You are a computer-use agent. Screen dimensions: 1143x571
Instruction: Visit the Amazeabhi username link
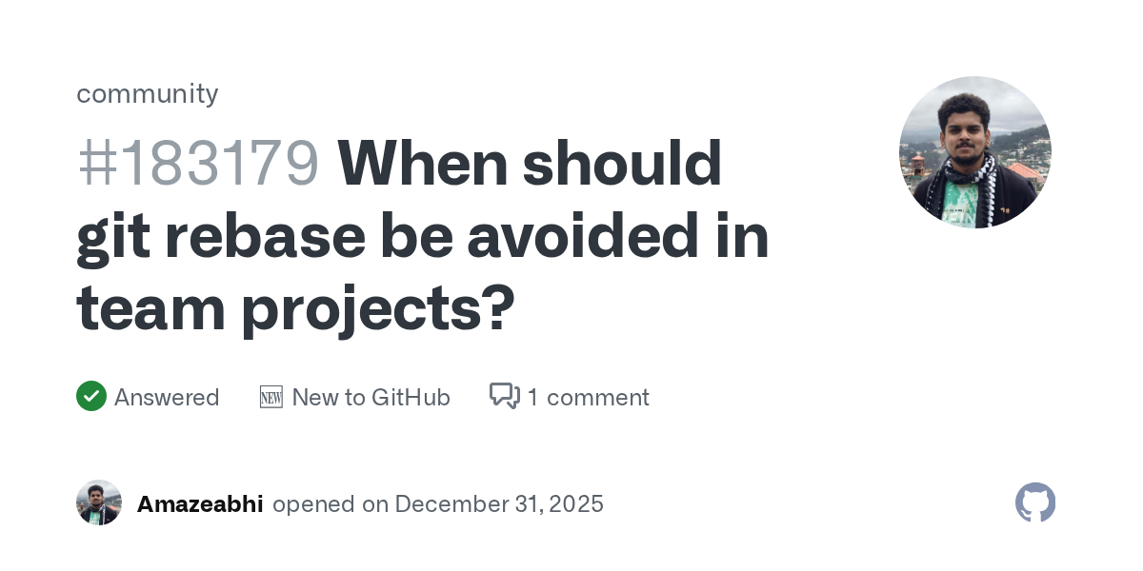click(x=200, y=503)
